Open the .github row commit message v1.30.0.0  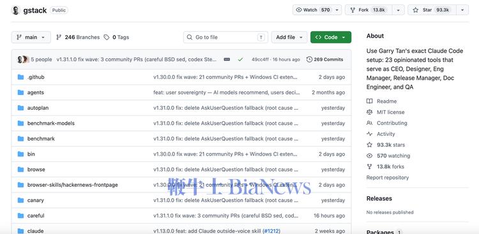pyautogui.click(x=225, y=77)
